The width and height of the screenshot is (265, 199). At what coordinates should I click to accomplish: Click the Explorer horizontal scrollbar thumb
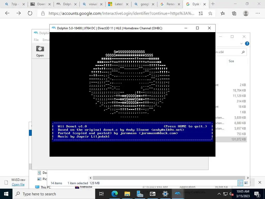169,178
